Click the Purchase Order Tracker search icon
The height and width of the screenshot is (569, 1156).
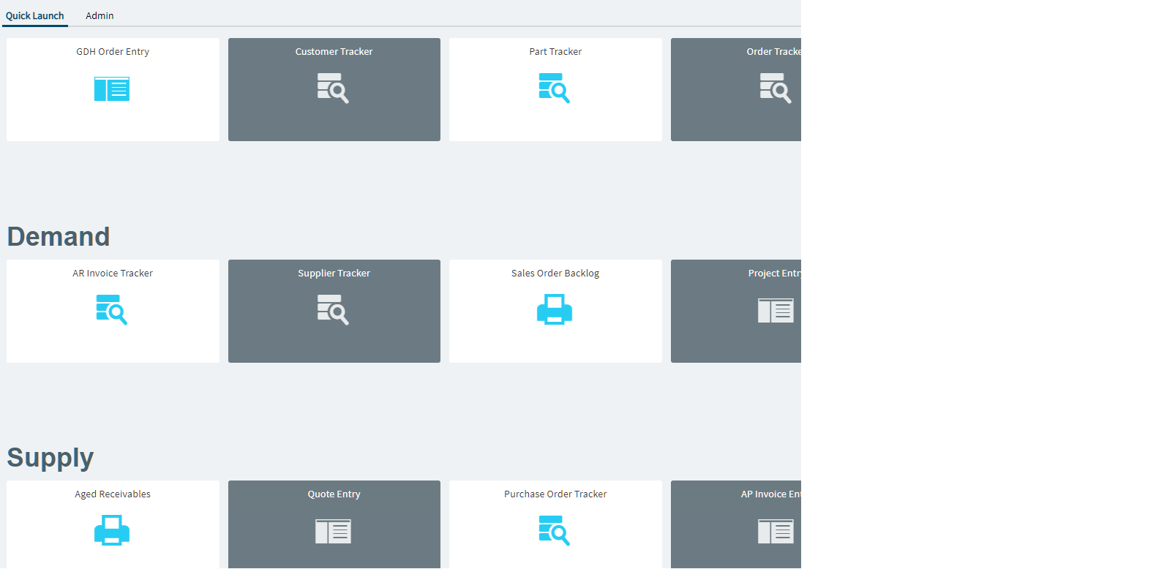(555, 530)
